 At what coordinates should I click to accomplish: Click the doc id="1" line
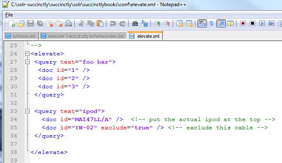pos(64,70)
